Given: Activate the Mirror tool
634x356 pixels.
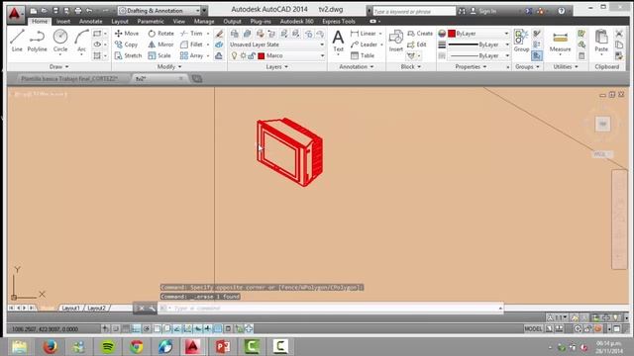Looking at the screenshot, I should coord(160,44).
